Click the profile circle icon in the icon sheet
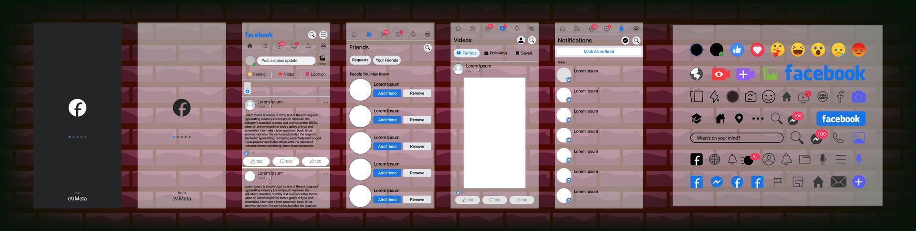The width and height of the screenshot is (916, 231). pyautogui.click(x=769, y=160)
